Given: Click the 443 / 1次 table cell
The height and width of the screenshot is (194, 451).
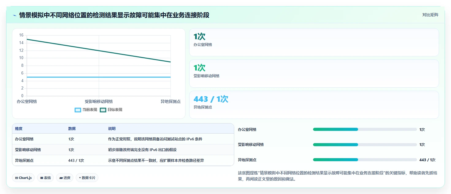Looking at the screenshot, I should (x=76, y=160).
